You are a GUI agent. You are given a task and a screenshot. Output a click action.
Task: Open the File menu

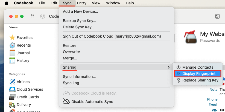coord(42,3)
